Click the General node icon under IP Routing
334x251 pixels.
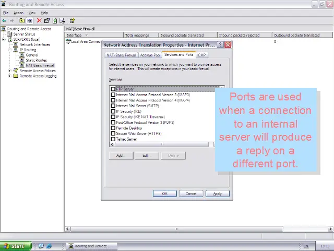[22, 55]
